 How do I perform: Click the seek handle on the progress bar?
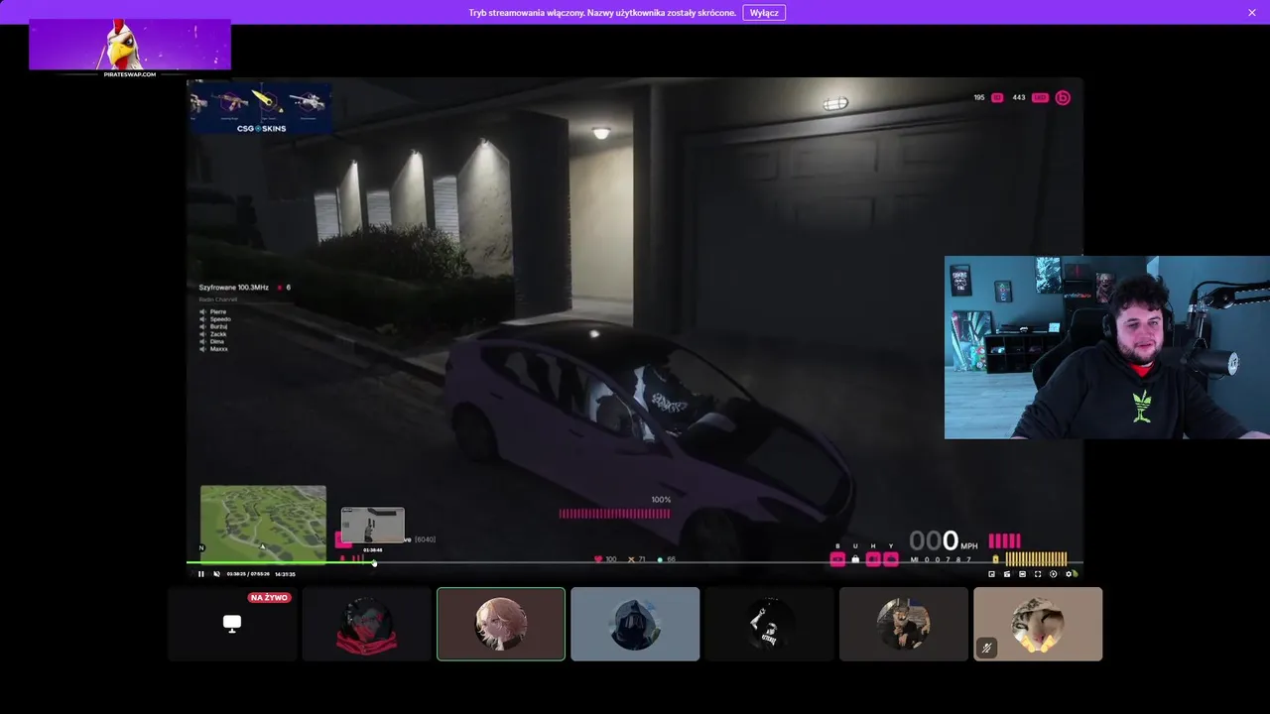[374, 563]
